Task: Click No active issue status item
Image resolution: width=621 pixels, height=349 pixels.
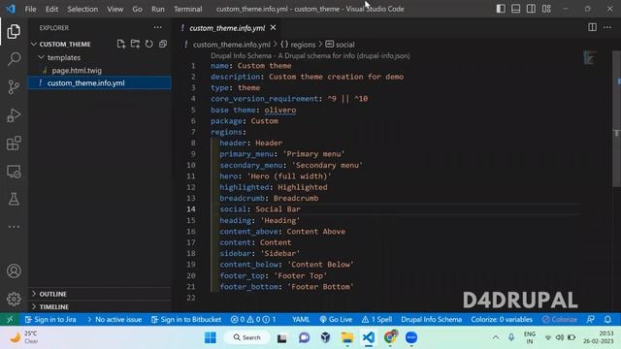Action: 114,319
